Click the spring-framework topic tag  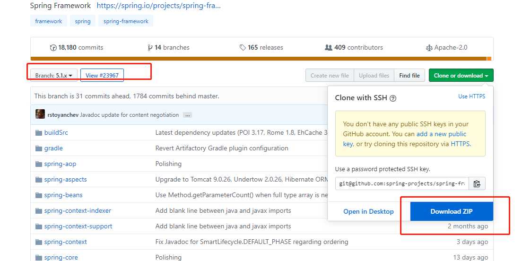[x=126, y=21]
